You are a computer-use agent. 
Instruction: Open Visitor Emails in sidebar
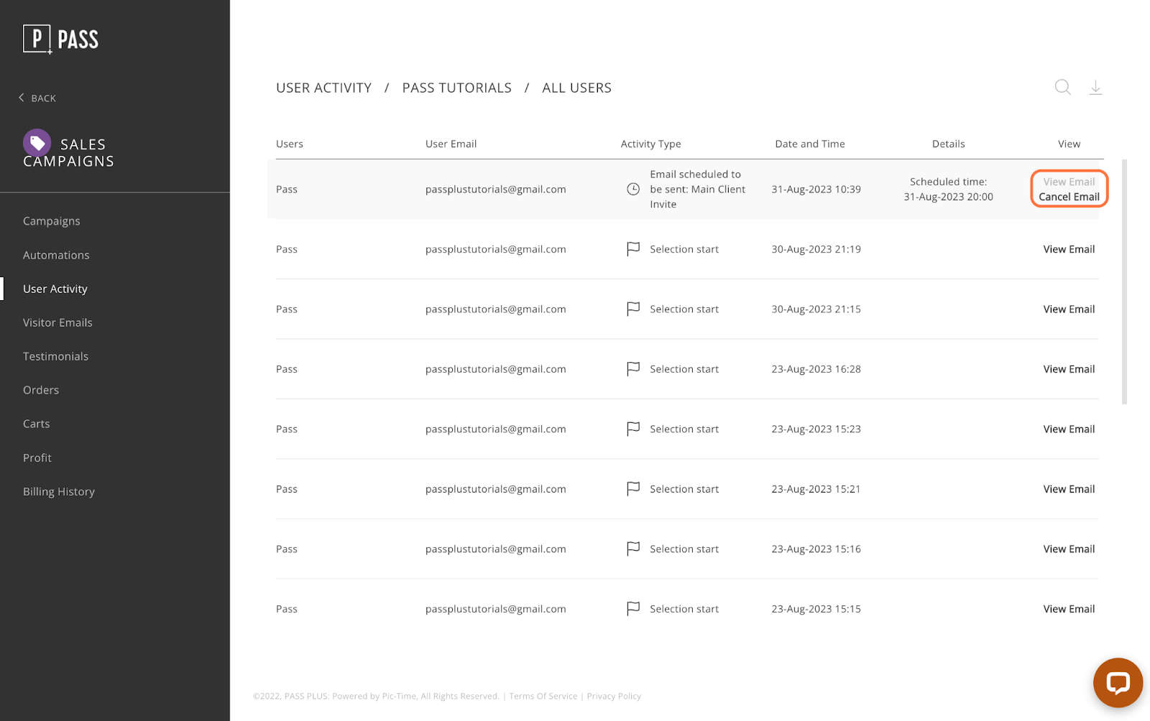57,322
